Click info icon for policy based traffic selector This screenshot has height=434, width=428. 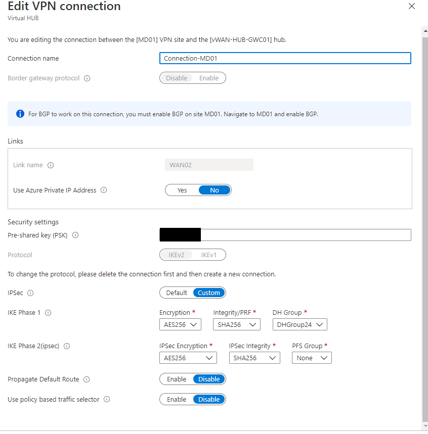(x=107, y=399)
